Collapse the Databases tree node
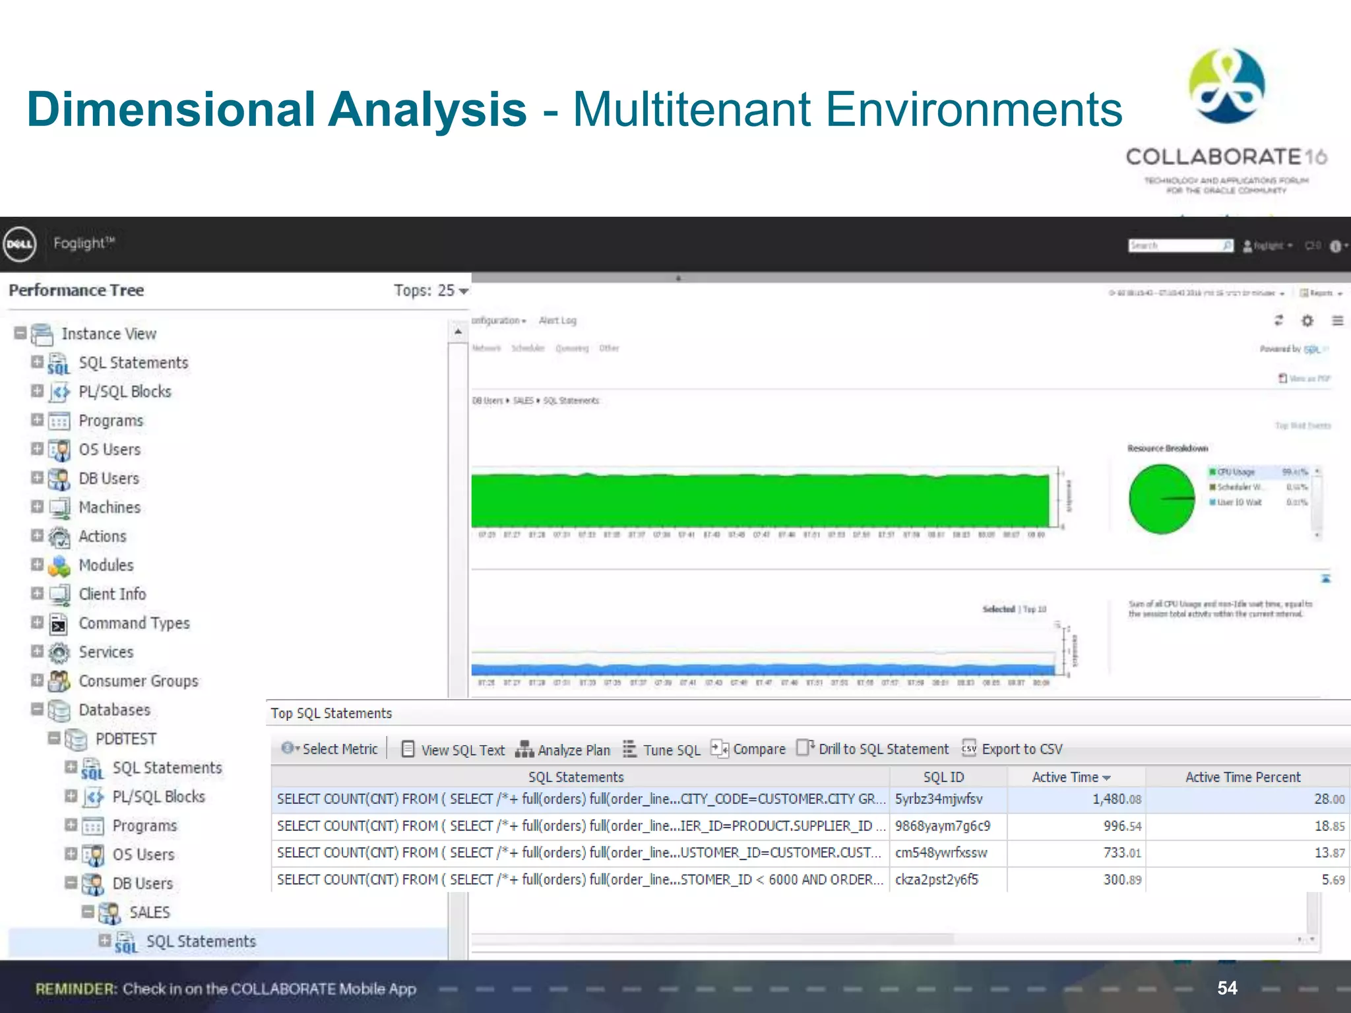 pyautogui.click(x=37, y=709)
